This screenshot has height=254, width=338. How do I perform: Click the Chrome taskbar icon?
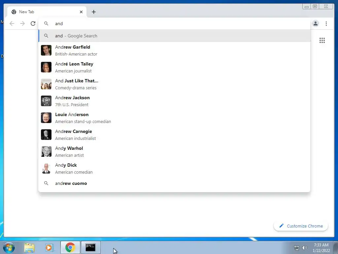[70, 247]
